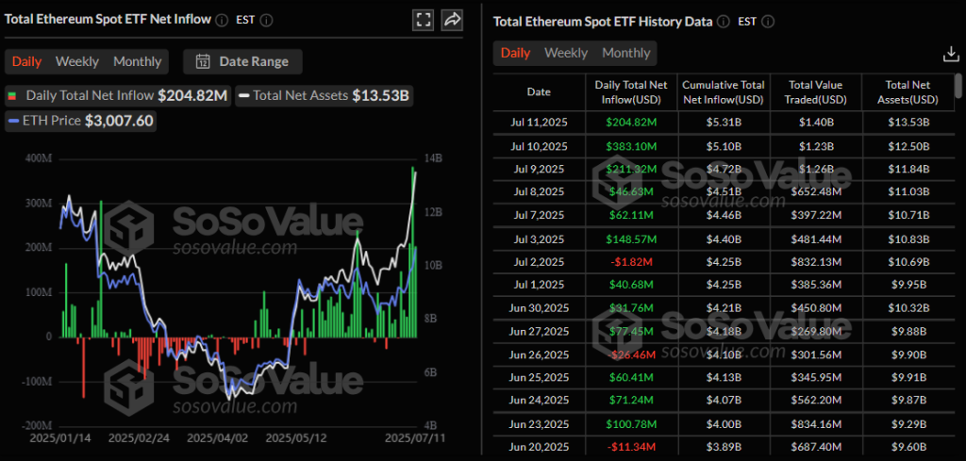Open the Date Range picker
The image size is (966, 461).
tap(253, 62)
